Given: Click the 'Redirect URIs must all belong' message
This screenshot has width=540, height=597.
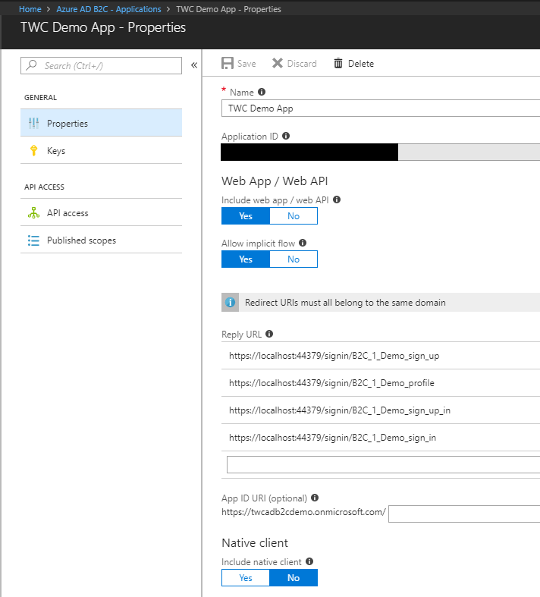Looking at the screenshot, I should point(345,303).
